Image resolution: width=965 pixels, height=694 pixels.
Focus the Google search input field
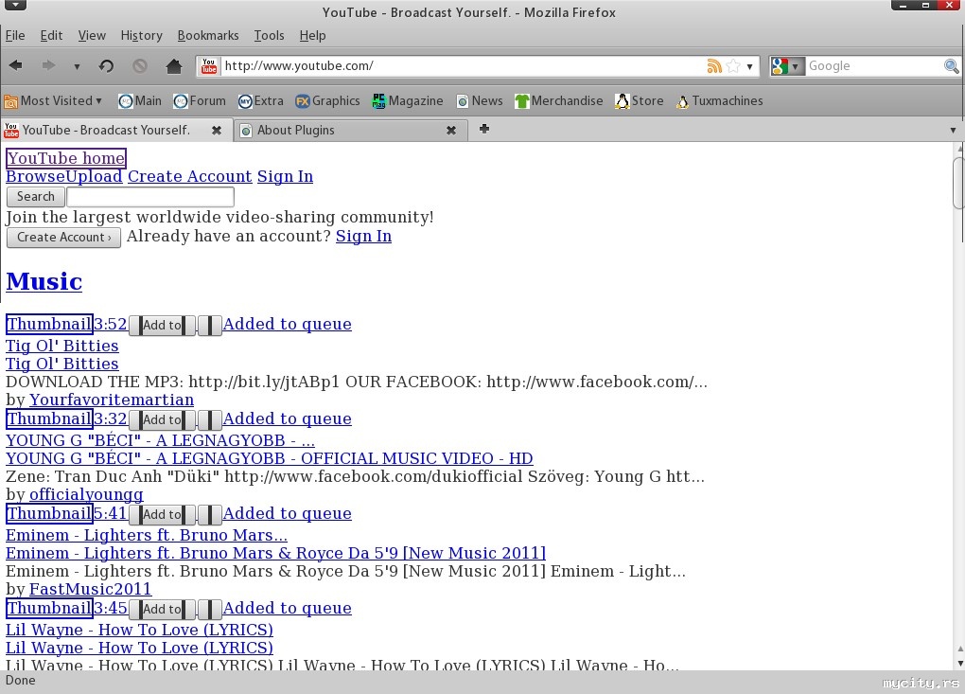pyautogui.click(x=874, y=66)
